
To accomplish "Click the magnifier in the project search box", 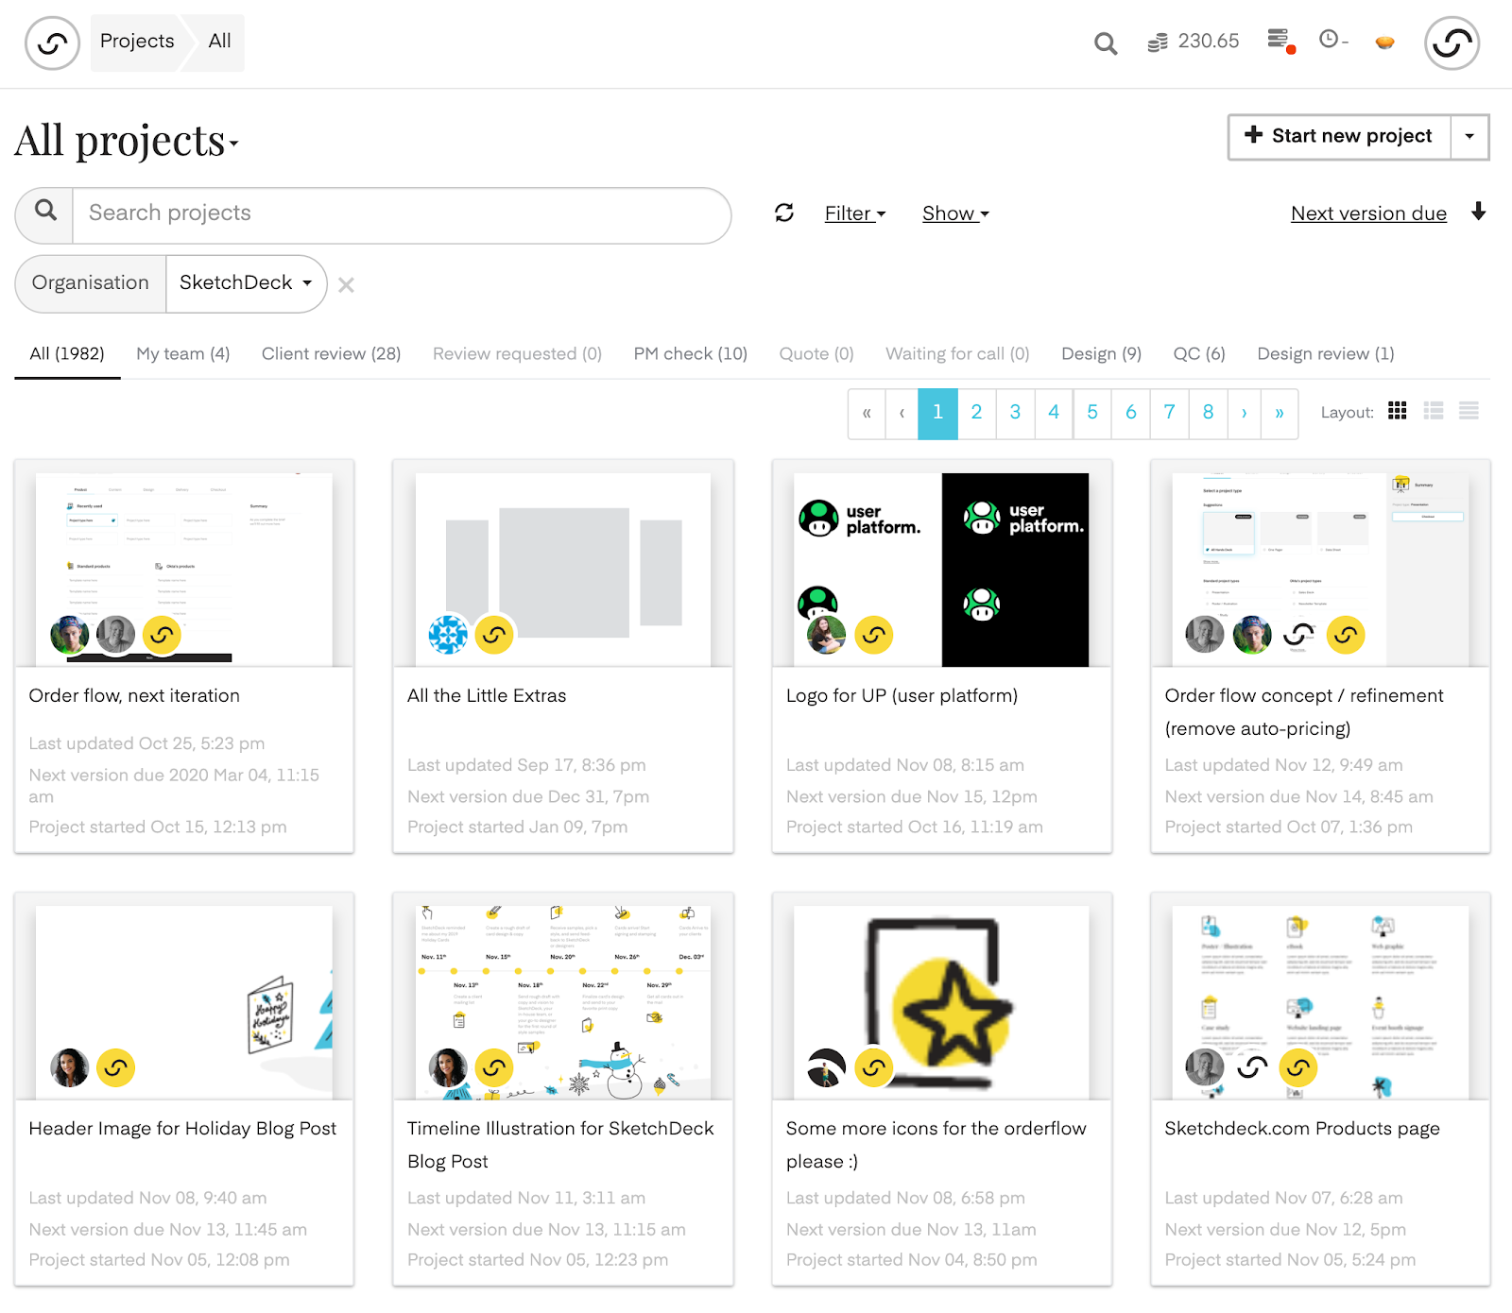I will 45,212.
